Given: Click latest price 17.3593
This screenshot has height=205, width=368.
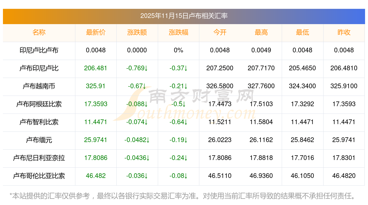Looking at the screenshot, I should click(x=96, y=104).
